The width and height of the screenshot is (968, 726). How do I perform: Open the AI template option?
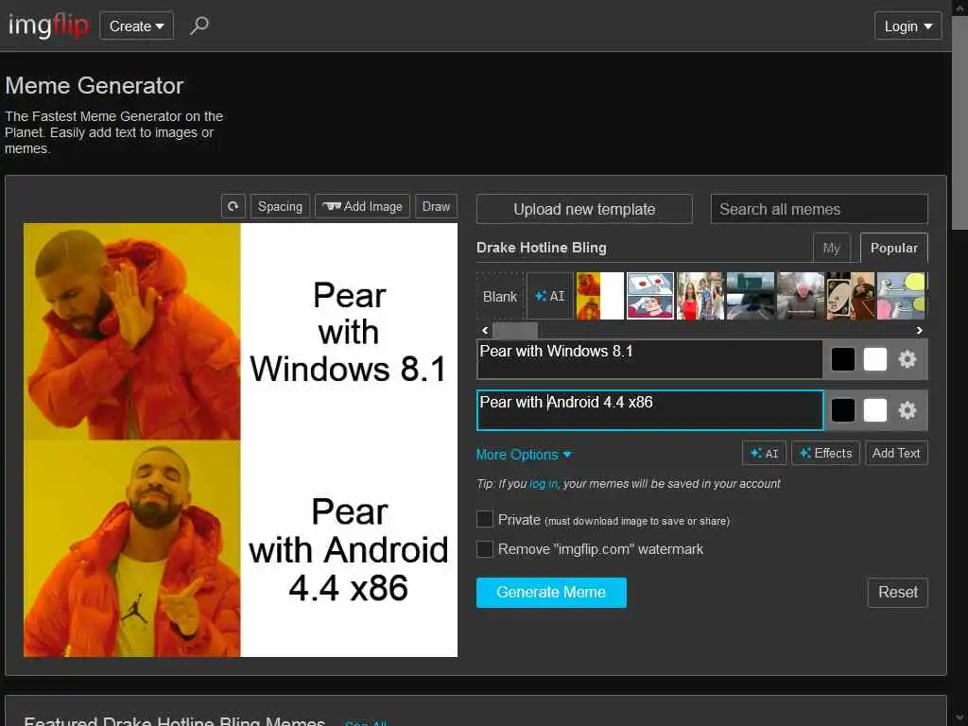[549, 296]
